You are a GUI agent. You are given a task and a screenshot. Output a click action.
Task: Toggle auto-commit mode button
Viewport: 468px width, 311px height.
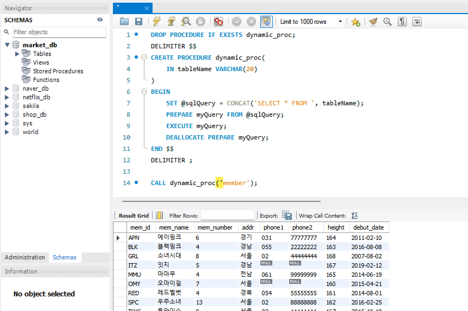coord(266,21)
